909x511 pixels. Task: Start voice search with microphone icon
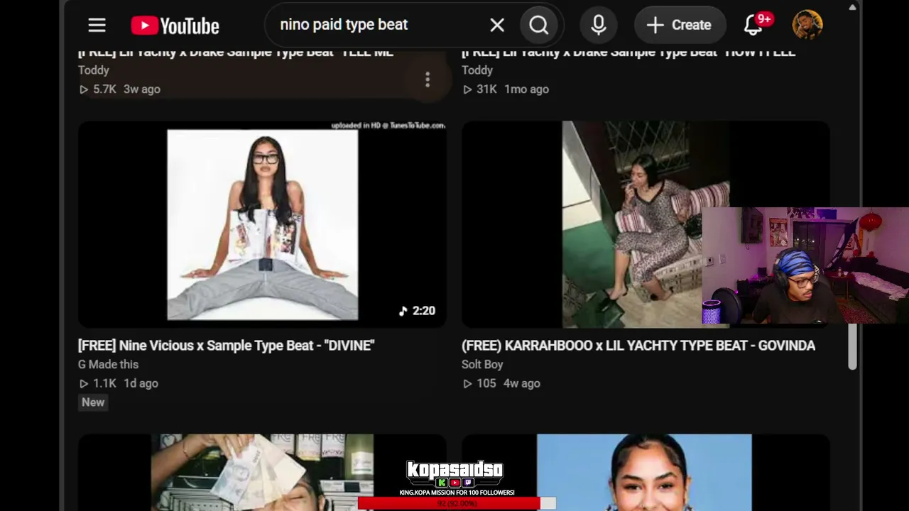tap(599, 26)
